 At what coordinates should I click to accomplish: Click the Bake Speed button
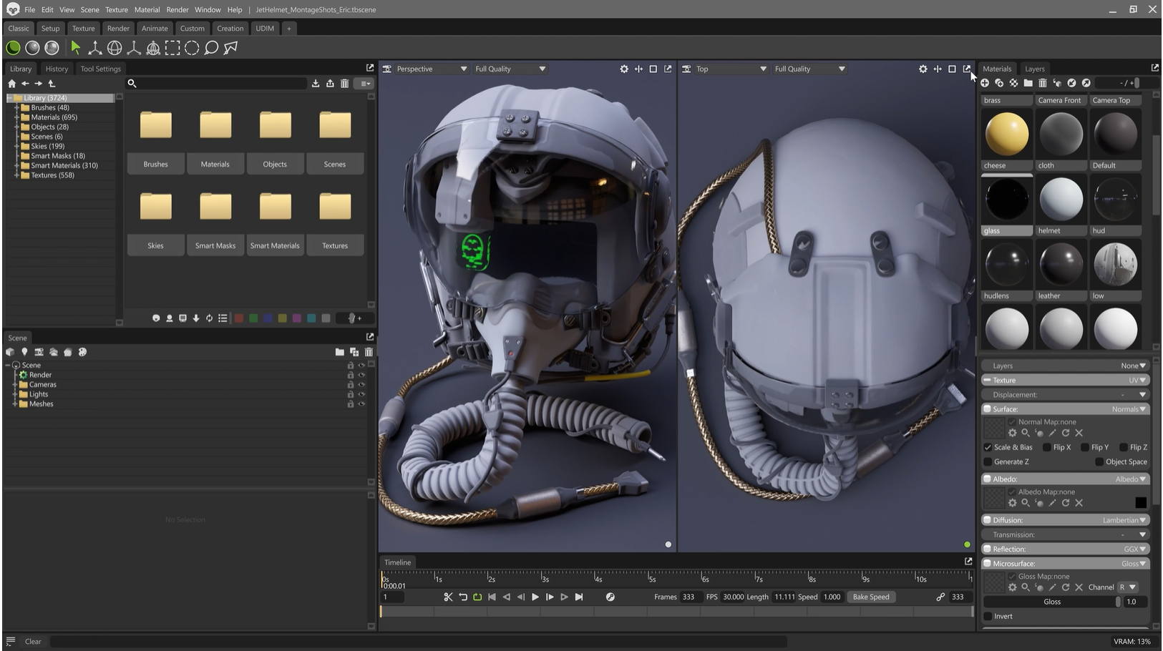click(870, 597)
